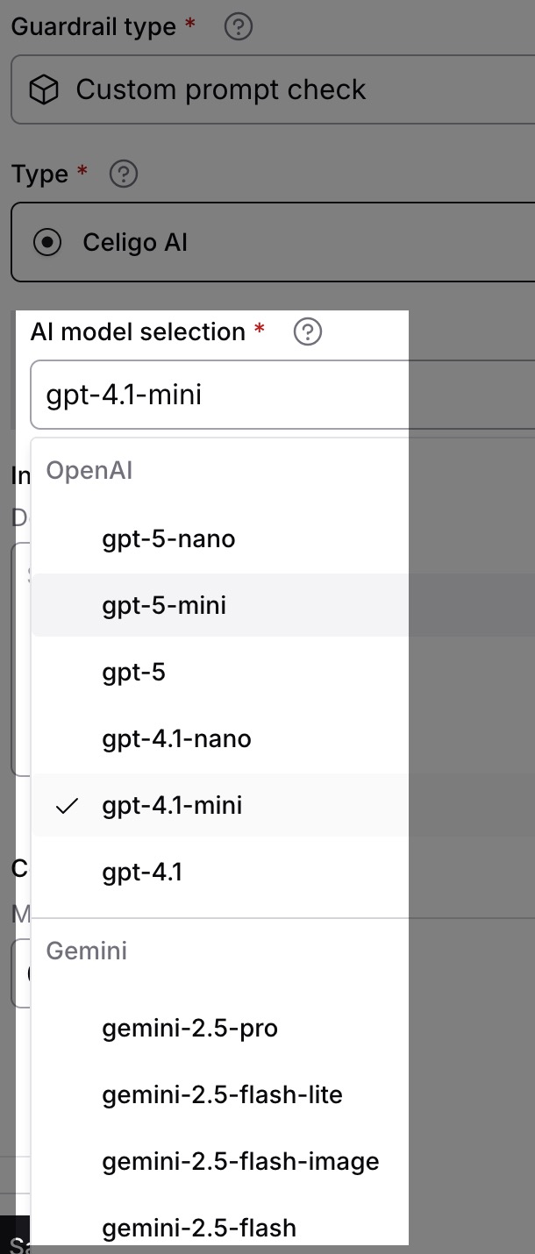535x1254 pixels.
Task: Pick the gpt-5 model option
Action: coord(220,672)
